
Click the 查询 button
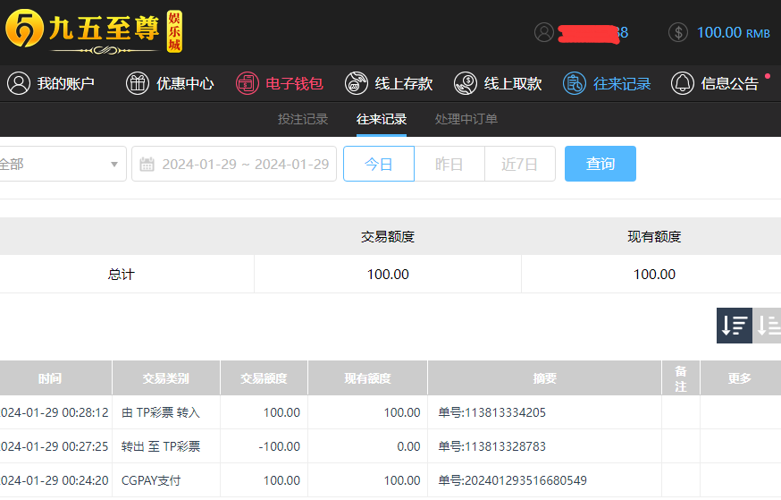(600, 164)
